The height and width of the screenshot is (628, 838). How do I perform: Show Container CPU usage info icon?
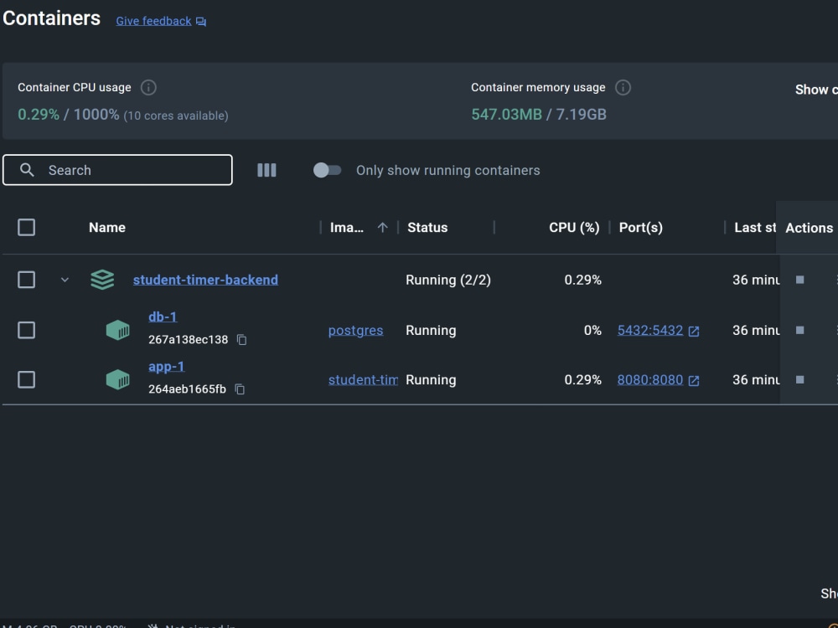148,87
